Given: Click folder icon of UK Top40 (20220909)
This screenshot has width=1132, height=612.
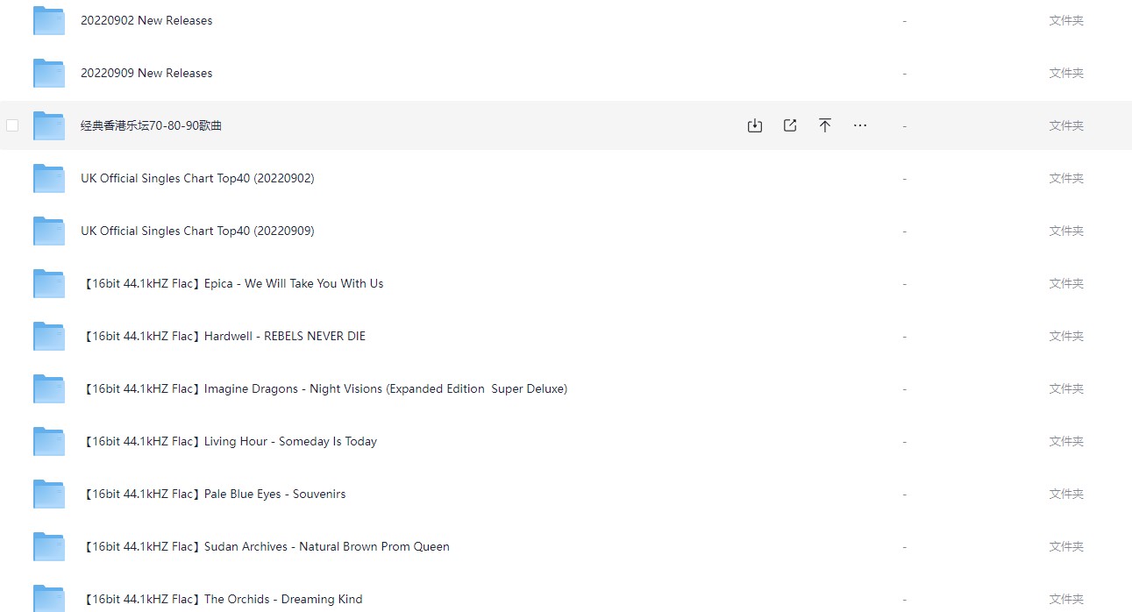Looking at the screenshot, I should coord(49,231).
